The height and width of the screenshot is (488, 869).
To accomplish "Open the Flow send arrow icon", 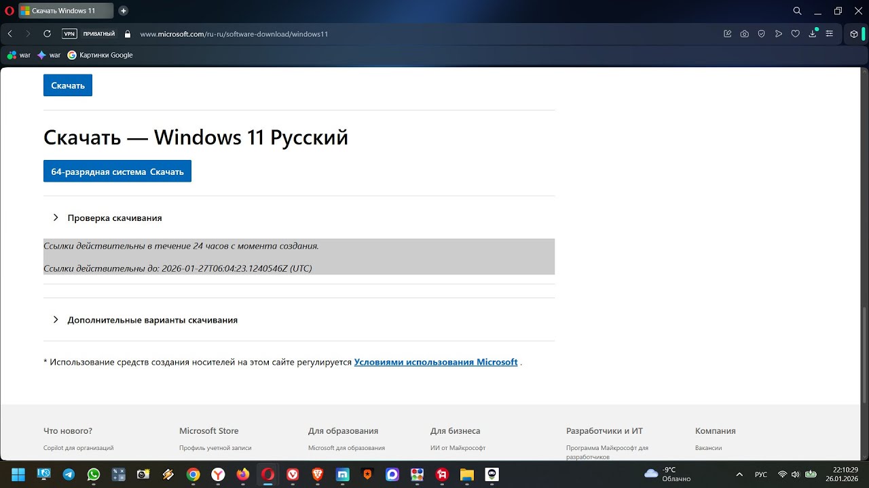I will pyautogui.click(x=779, y=34).
